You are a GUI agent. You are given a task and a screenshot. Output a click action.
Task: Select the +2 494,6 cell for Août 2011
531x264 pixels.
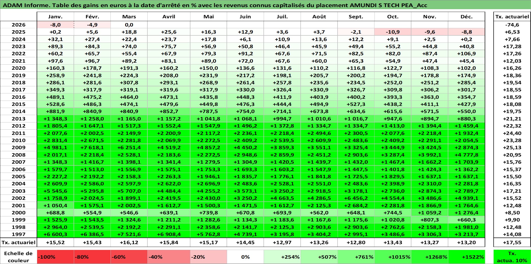click(x=319, y=133)
